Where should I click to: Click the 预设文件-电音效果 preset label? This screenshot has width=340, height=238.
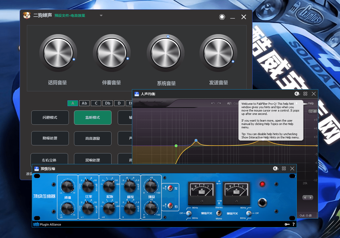click(x=70, y=16)
